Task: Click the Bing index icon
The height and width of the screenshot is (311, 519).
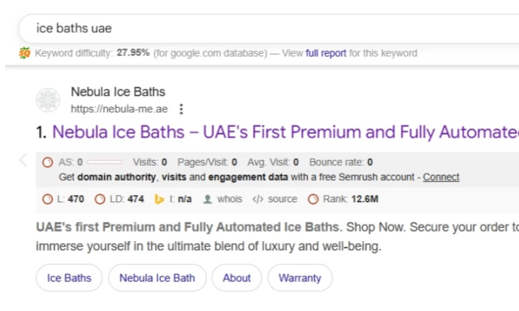Action: (159, 199)
